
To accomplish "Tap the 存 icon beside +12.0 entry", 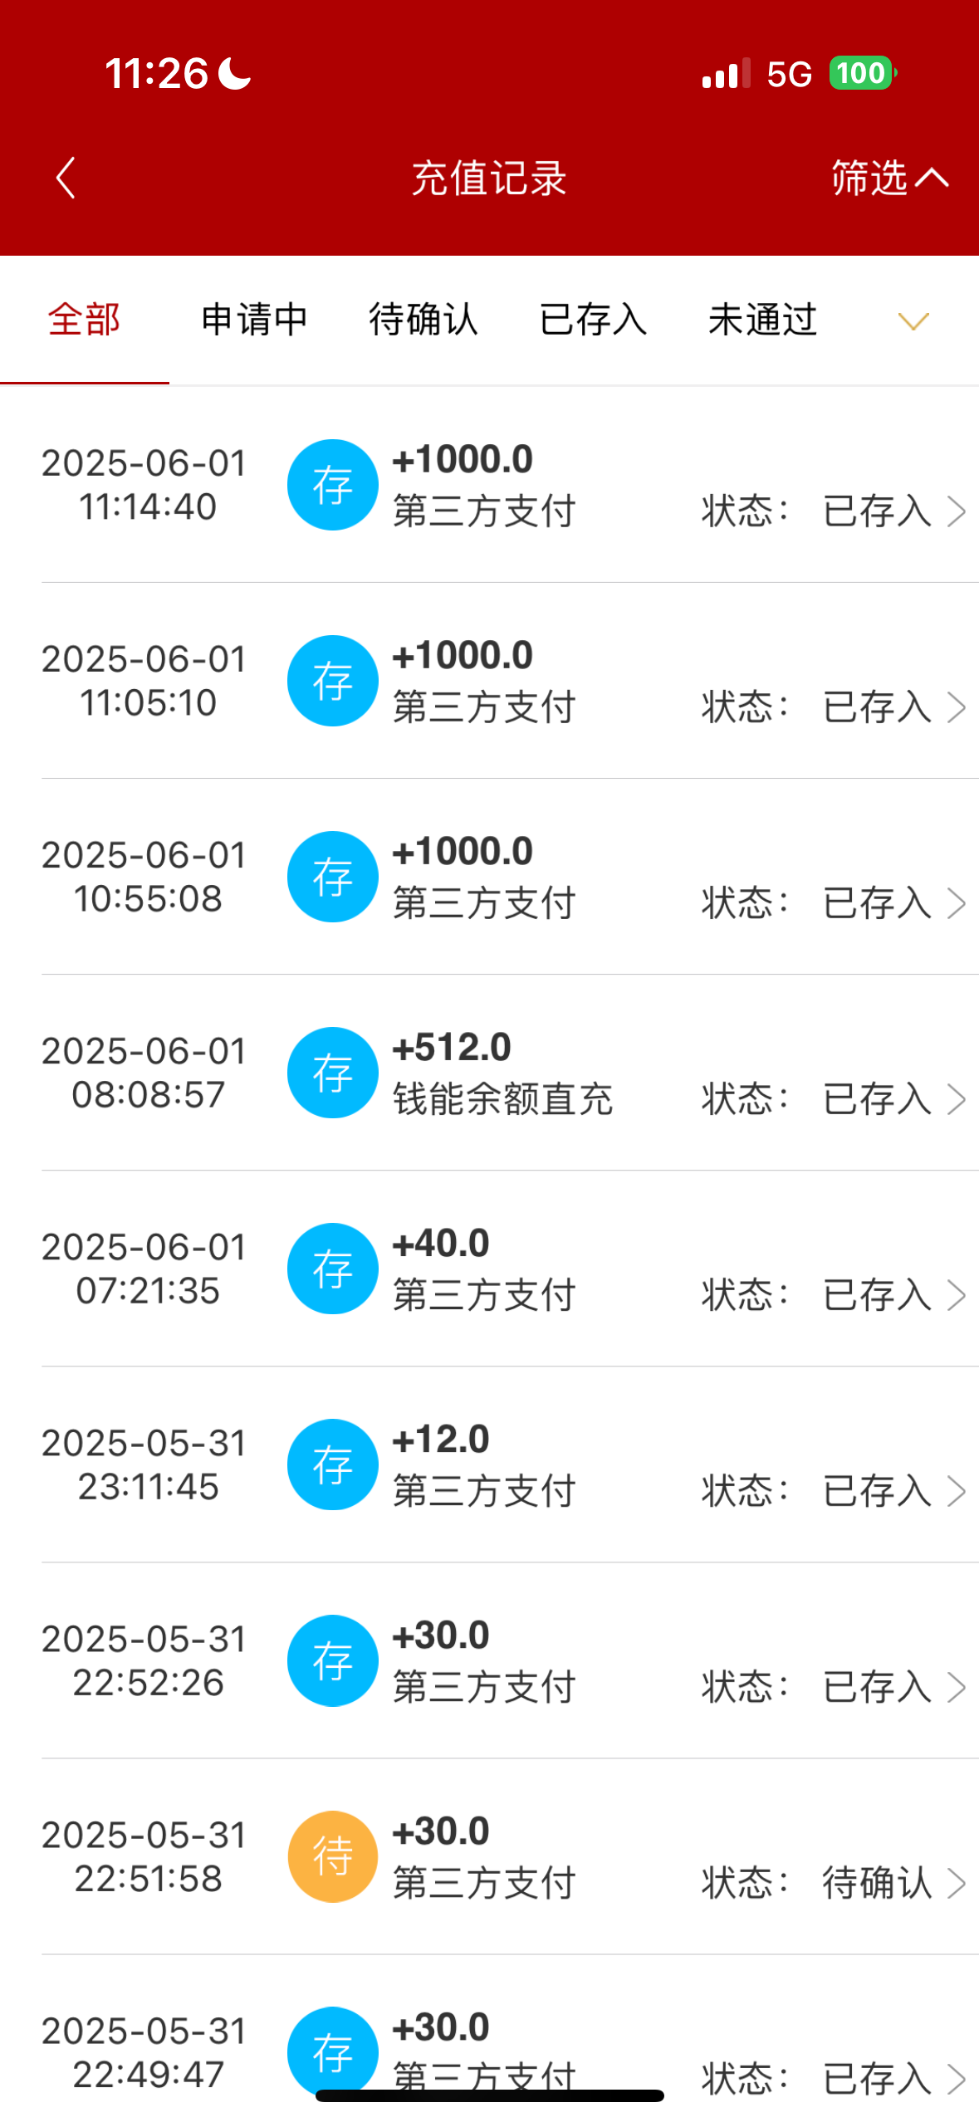I will click(332, 1464).
